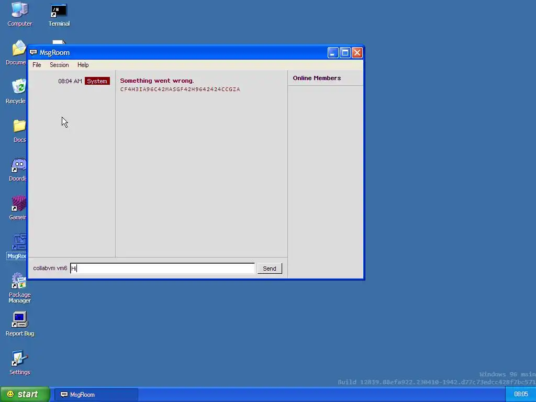Launch the Doordis desktop shortcut
The height and width of the screenshot is (402, 536).
click(18, 169)
